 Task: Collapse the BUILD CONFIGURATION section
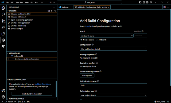(x=8, y=80)
